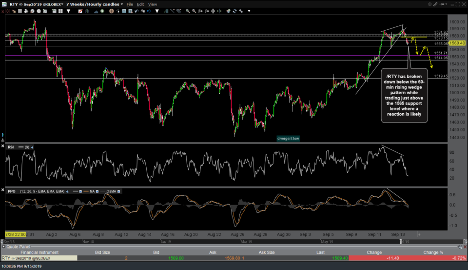Click the timeline scroll handle near Jul'19
This screenshot has height=270, width=468.
(x=401, y=241)
